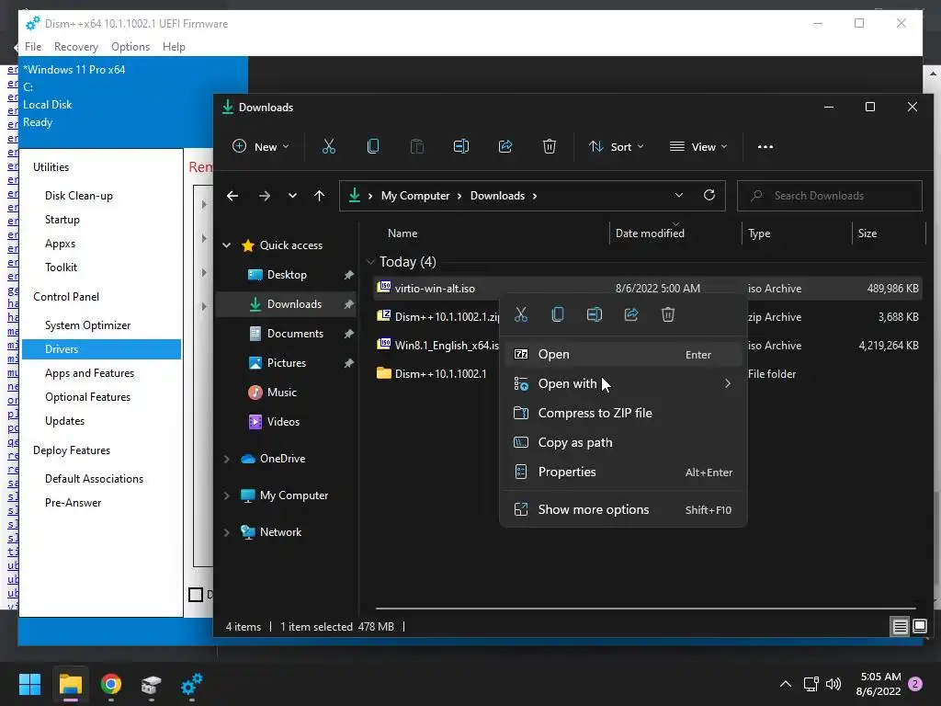Expand the OneDrive tree node
Viewport: 941px width, 706px height.
(227, 459)
